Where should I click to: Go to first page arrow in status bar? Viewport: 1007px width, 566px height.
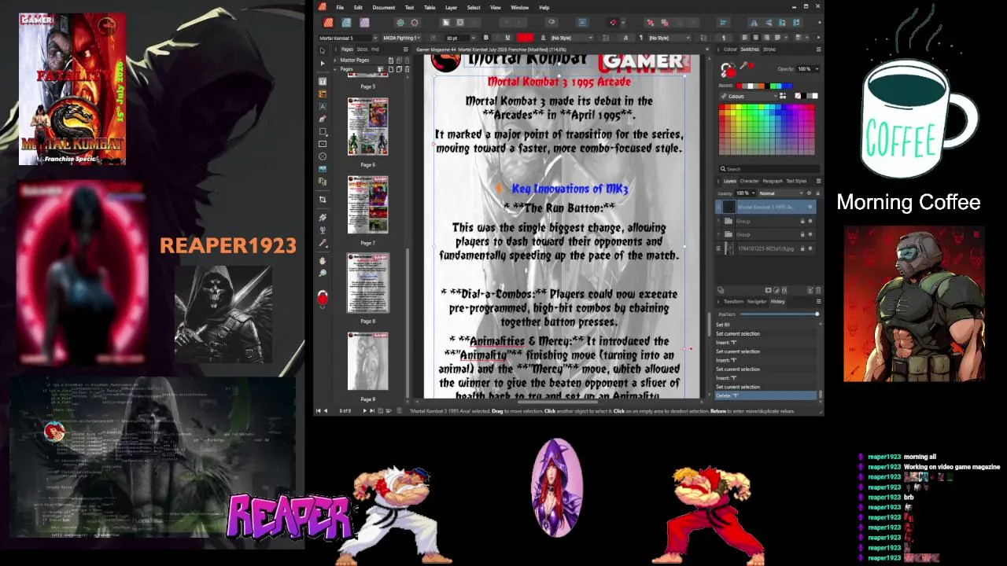click(319, 410)
